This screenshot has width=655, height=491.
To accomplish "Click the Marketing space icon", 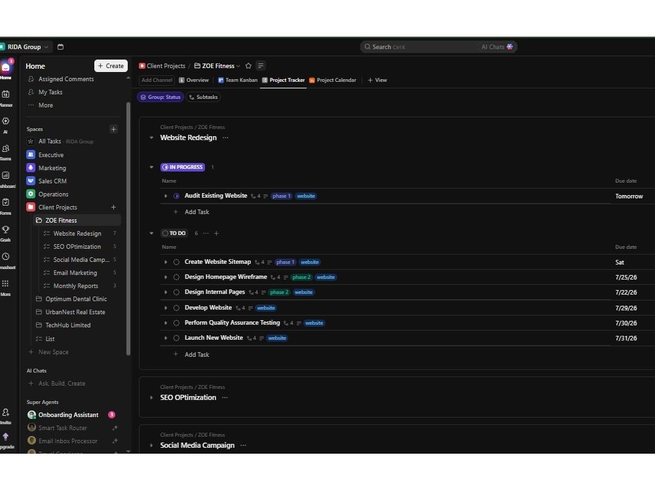I will click(x=31, y=168).
